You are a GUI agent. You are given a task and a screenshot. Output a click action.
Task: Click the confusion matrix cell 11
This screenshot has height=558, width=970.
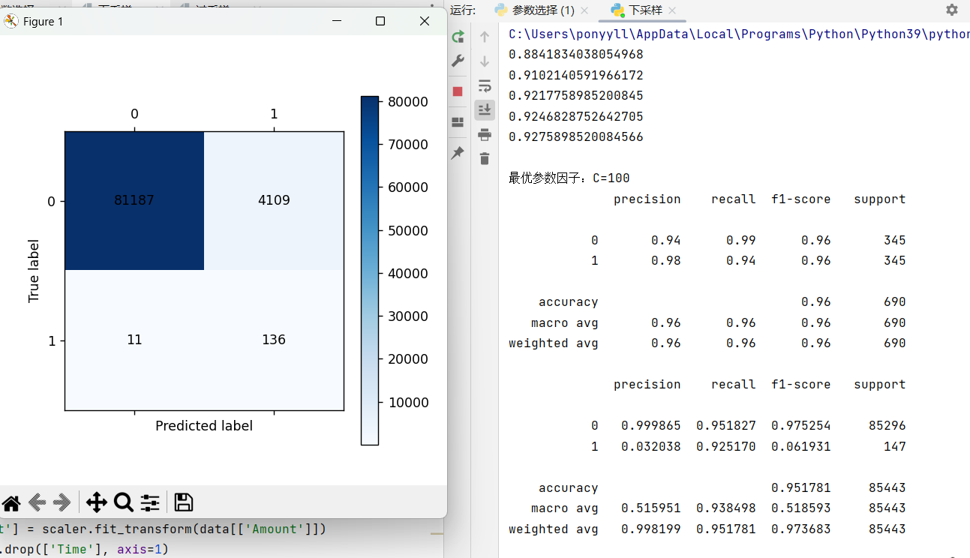(134, 340)
